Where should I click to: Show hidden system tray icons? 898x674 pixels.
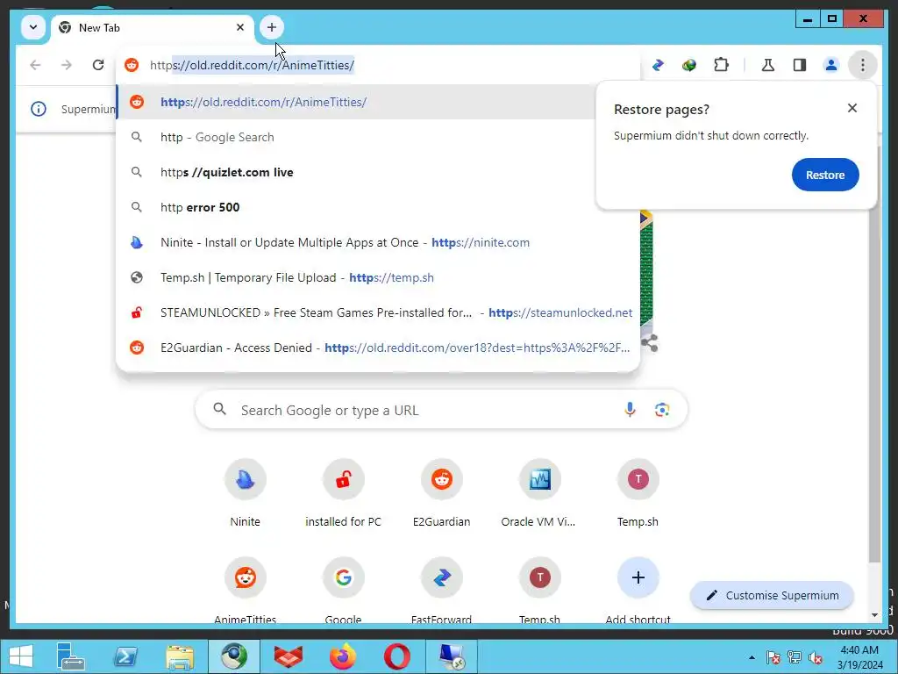(752, 657)
